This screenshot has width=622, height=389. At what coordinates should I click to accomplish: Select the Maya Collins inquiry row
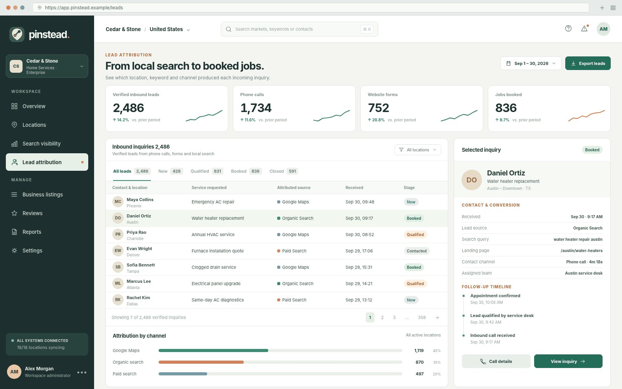(x=277, y=202)
